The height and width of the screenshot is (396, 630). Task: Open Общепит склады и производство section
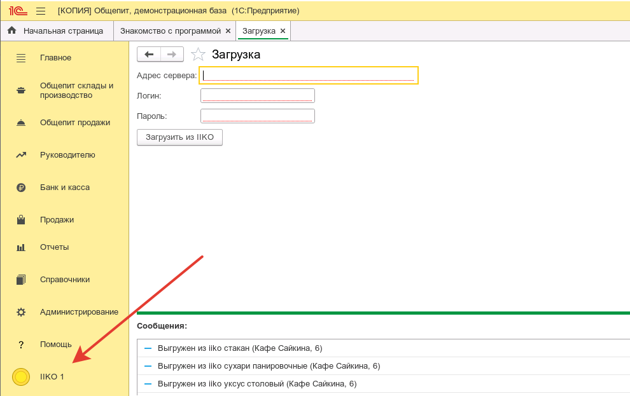tap(65, 90)
